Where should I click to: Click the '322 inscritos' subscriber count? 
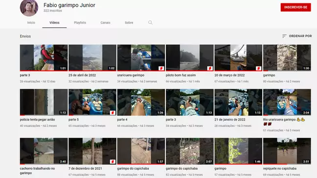click(52, 11)
